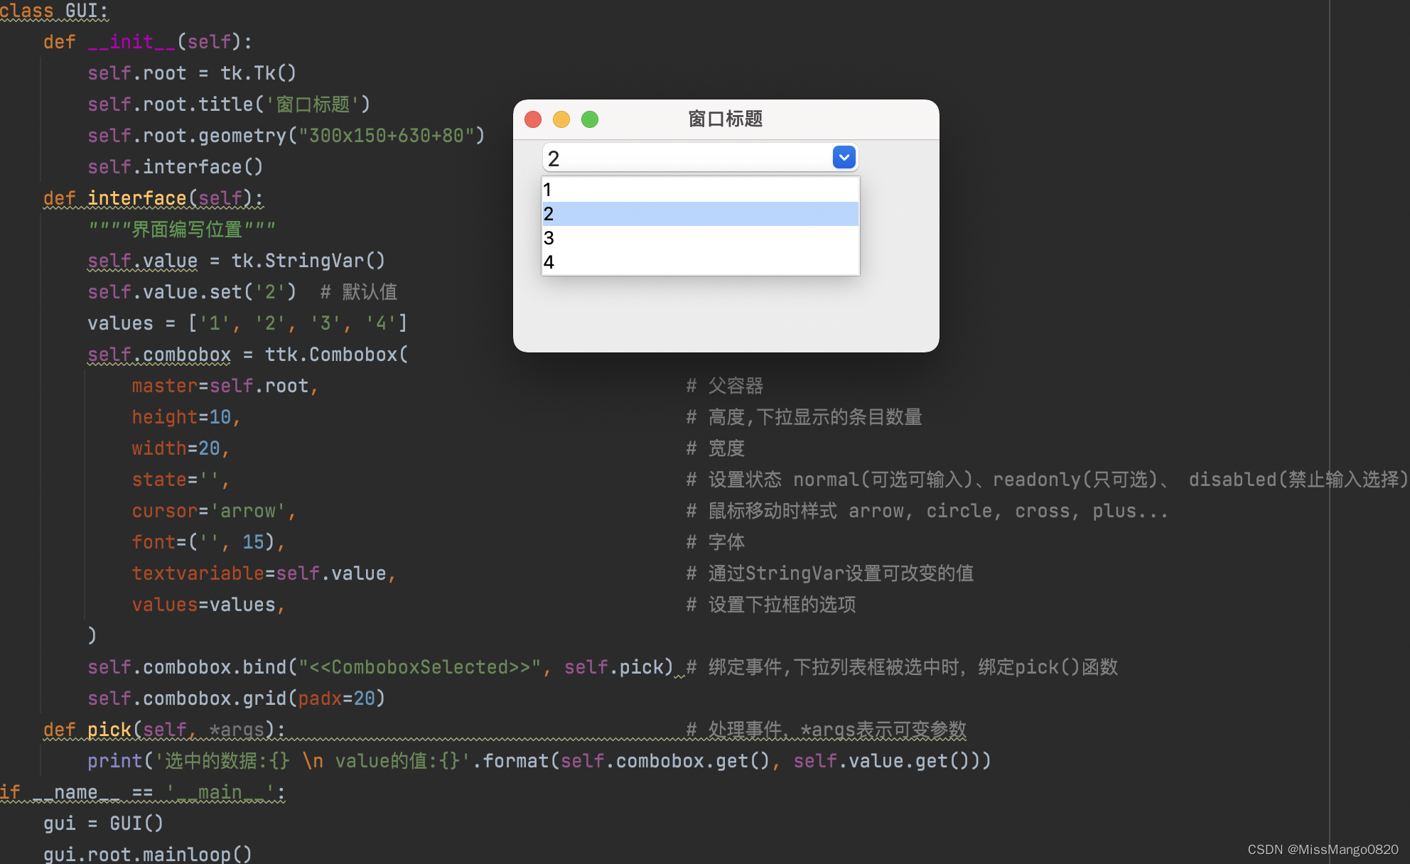Maximize the 窗口标题 window with green button
1410x864 pixels.
590,119
